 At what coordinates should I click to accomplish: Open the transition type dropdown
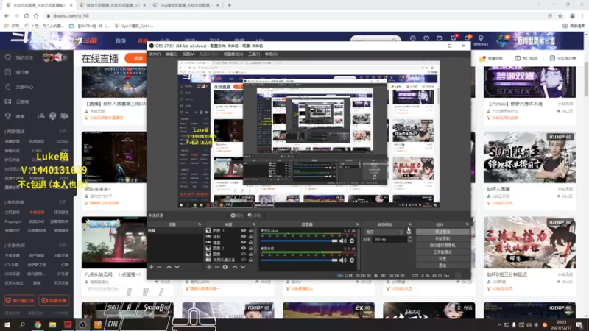384,232
